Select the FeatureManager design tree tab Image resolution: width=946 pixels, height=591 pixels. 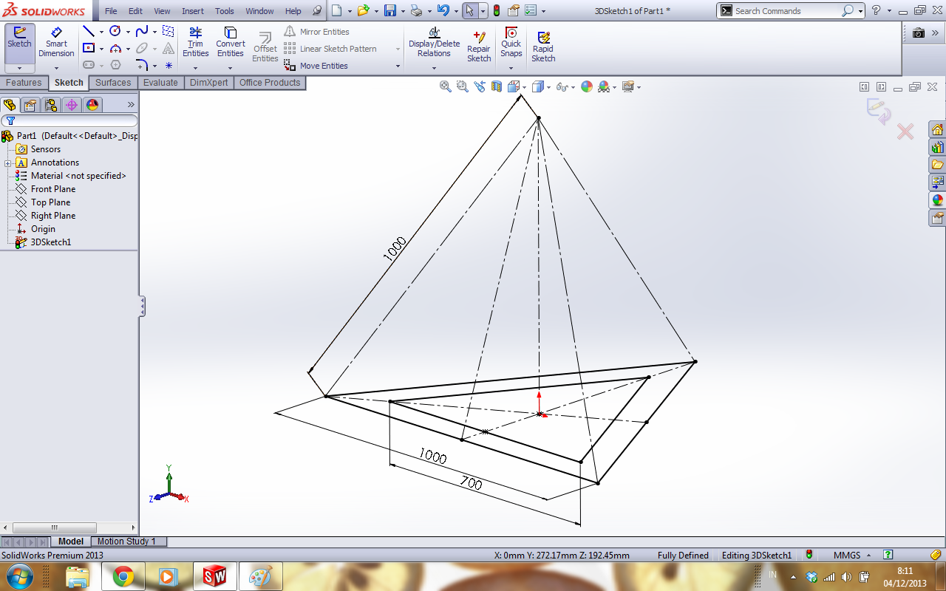pos(10,105)
